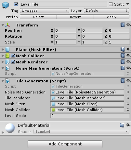Open the Untagged tag dropdown

pyautogui.click(x=45, y=11)
